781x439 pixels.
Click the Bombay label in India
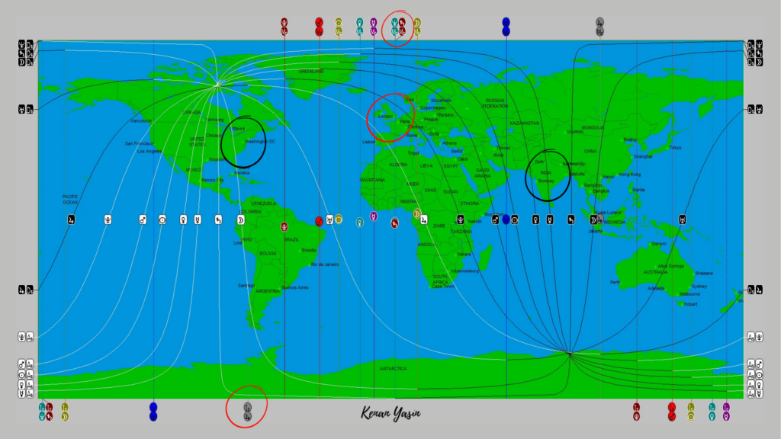pos(545,181)
